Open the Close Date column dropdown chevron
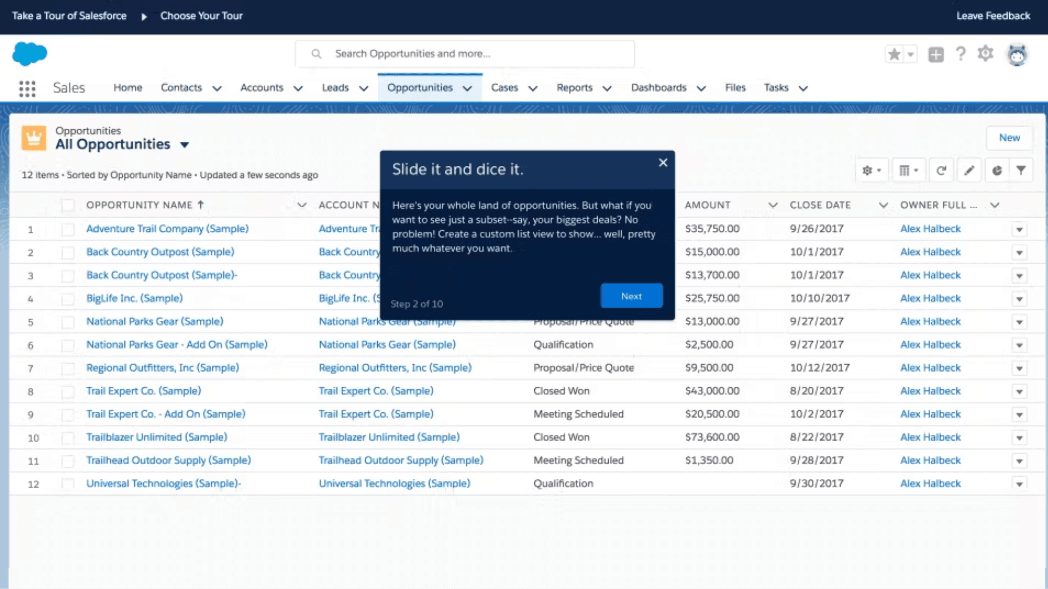The image size is (1048, 589). pyautogui.click(x=883, y=205)
